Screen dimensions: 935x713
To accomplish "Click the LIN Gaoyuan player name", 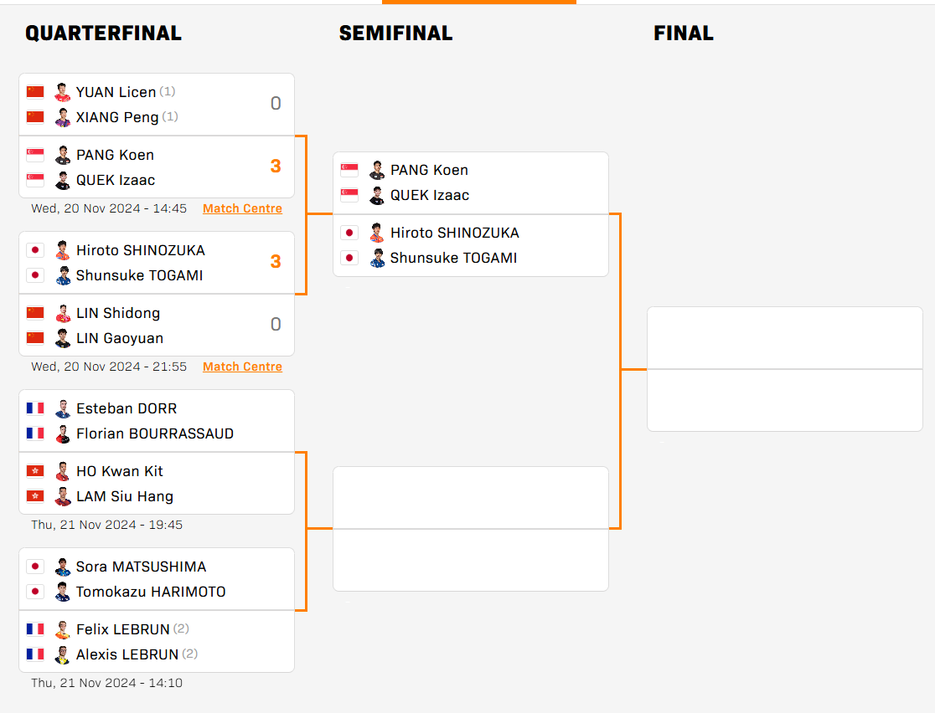I will 120,338.
